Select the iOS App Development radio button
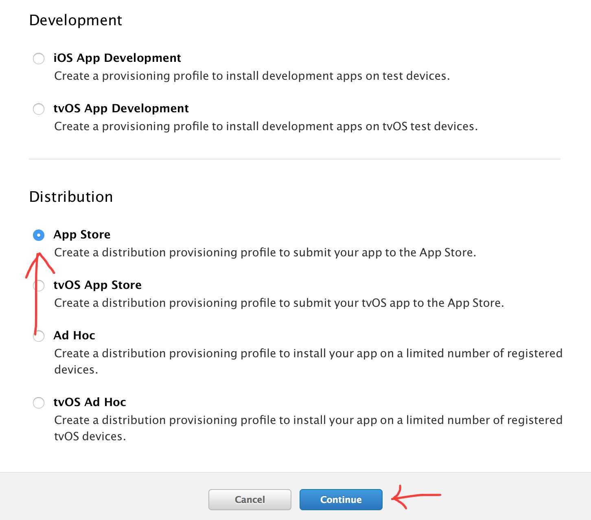The width and height of the screenshot is (591, 520). click(x=39, y=59)
